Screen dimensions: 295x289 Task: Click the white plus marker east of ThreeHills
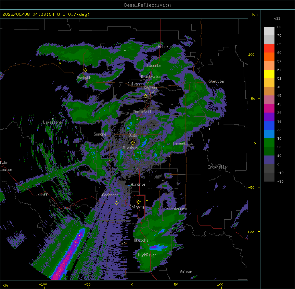pyautogui.click(x=209, y=129)
